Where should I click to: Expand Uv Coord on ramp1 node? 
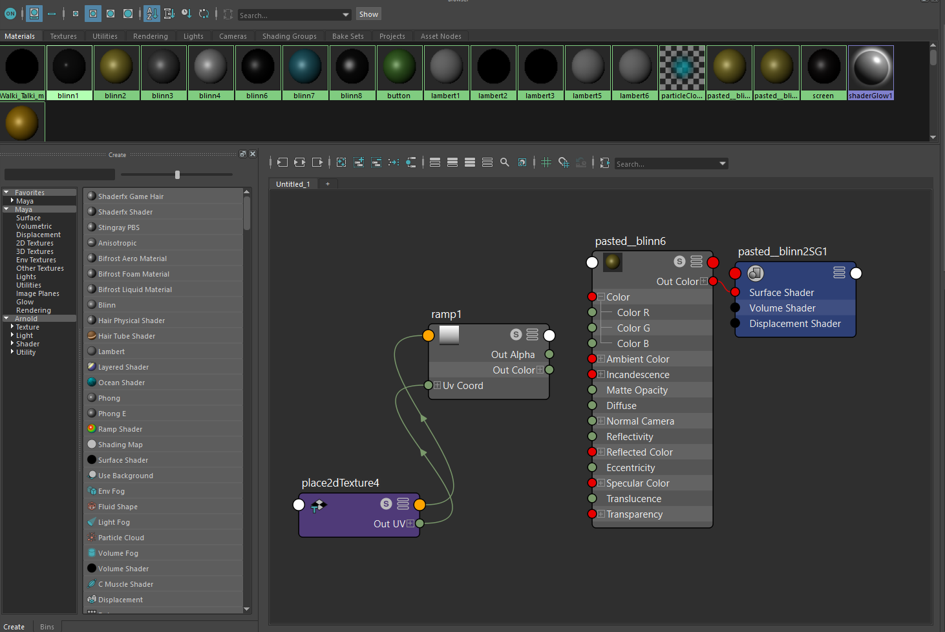438,385
